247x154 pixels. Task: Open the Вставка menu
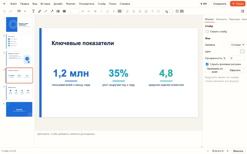point(45,4)
